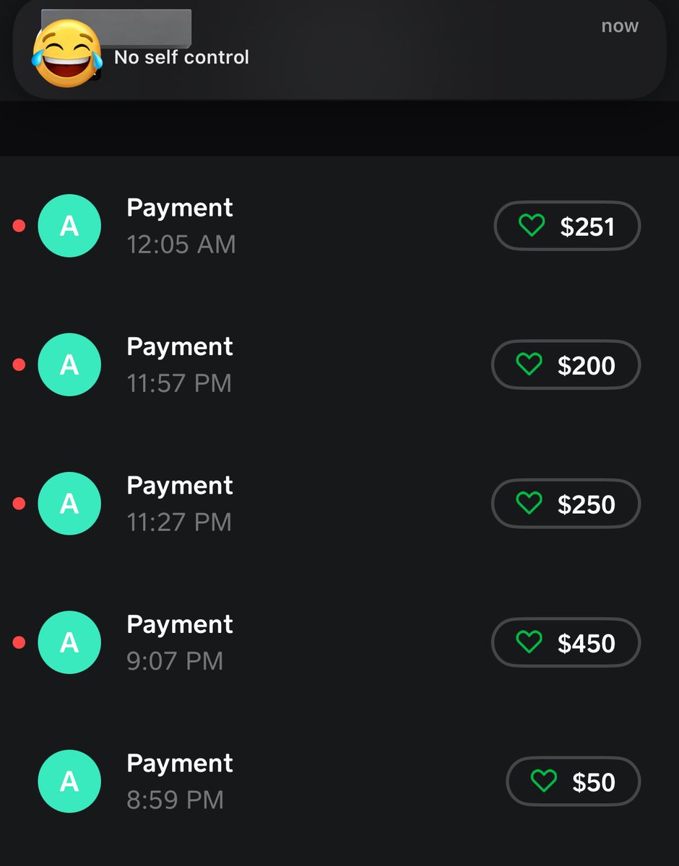The height and width of the screenshot is (866, 679).
Task: Tap the $450 amount pill
Action: [566, 642]
